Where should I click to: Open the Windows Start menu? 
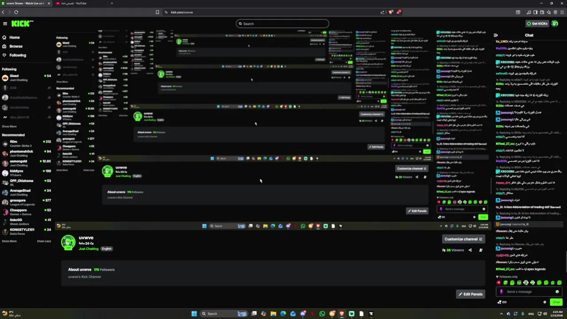(x=194, y=314)
